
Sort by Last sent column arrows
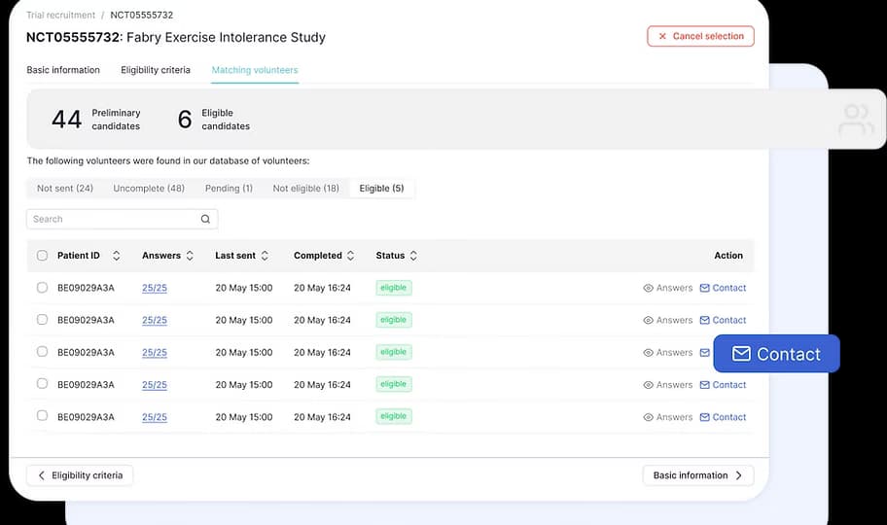(268, 256)
